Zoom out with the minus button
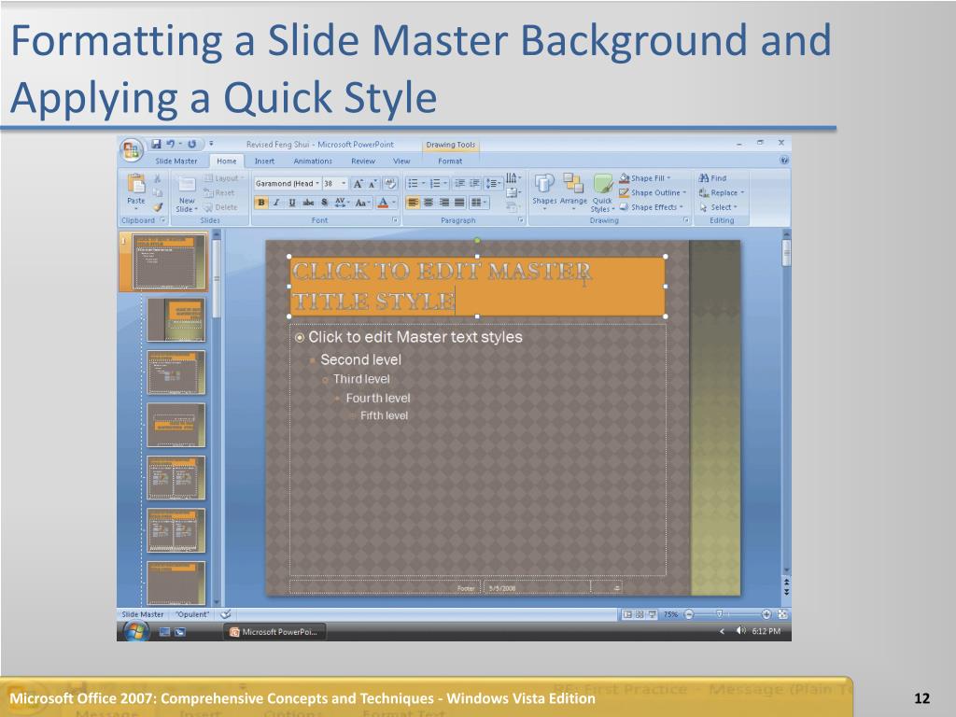956x717 pixels. 689,614
